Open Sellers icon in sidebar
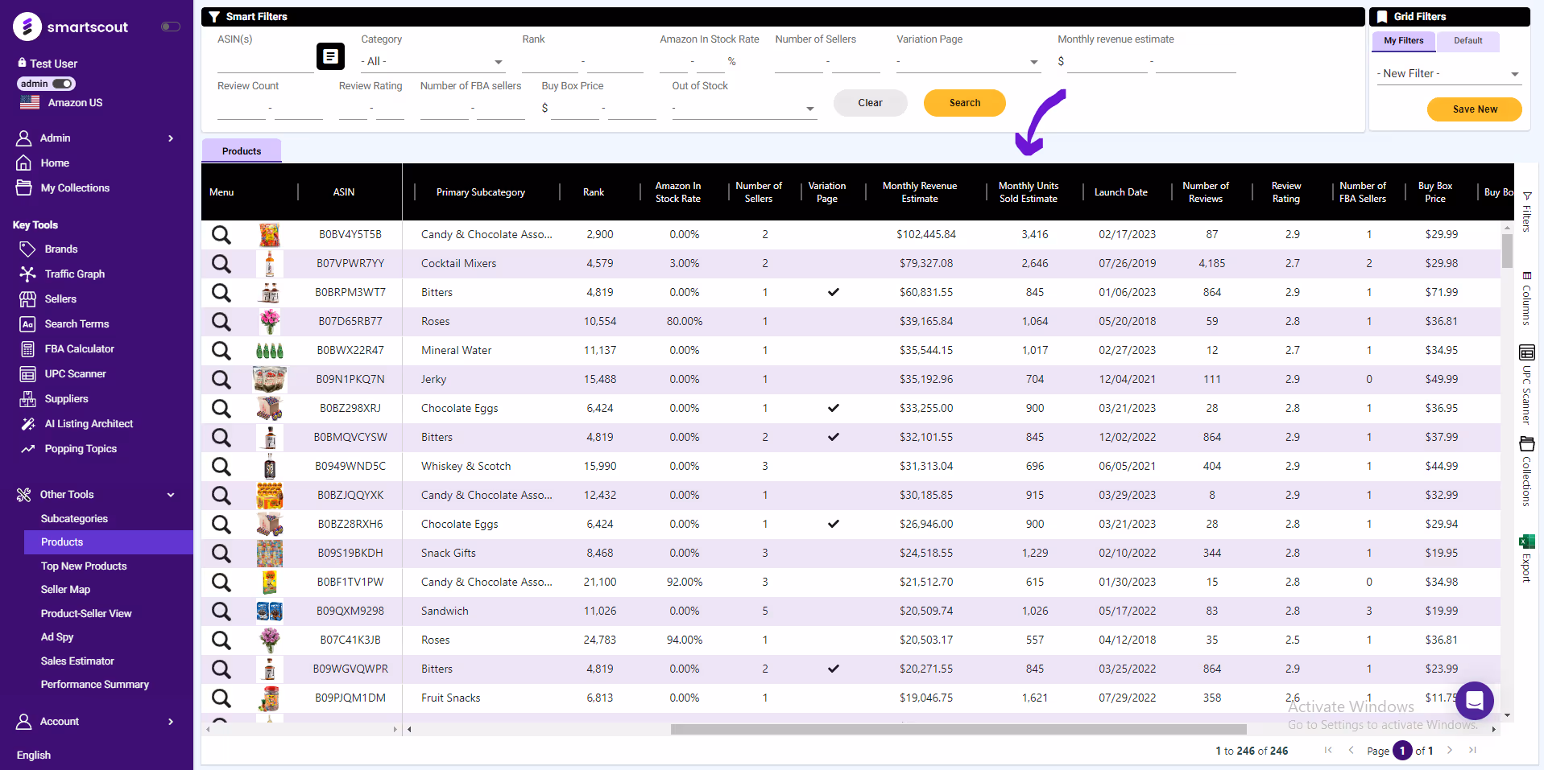Viewport: 1544px width, 770px height. (27, 299)
